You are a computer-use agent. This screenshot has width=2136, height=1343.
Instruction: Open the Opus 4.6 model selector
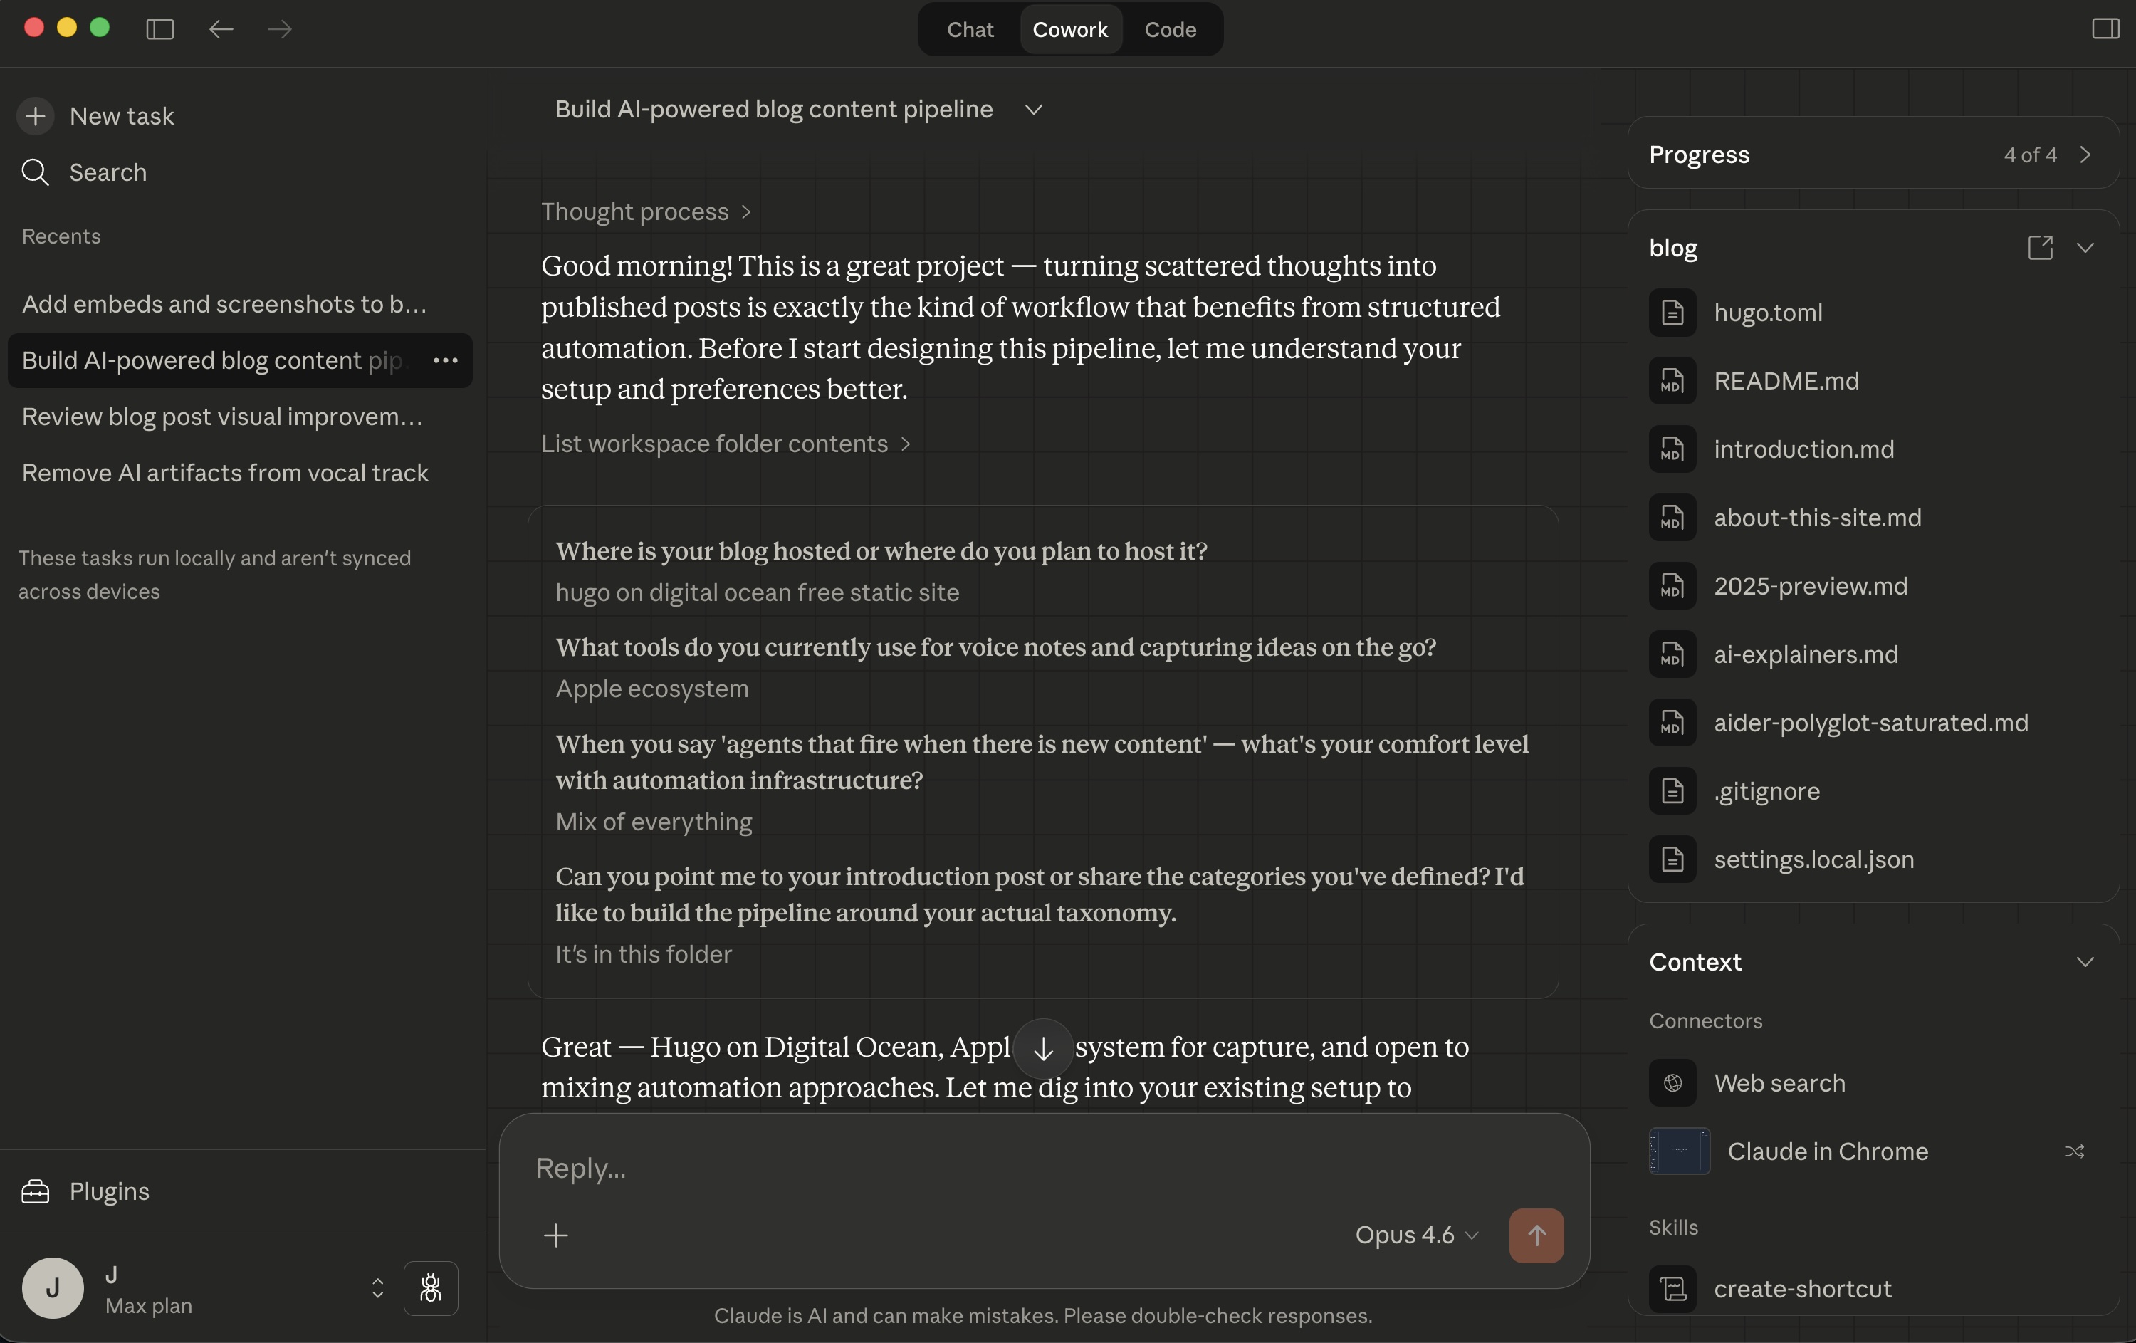(1415, 1235)
